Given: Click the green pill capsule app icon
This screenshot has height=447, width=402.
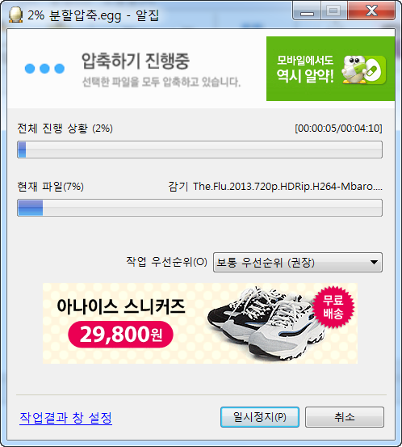Looking at the screenshot, I should (x=374, y=70).
